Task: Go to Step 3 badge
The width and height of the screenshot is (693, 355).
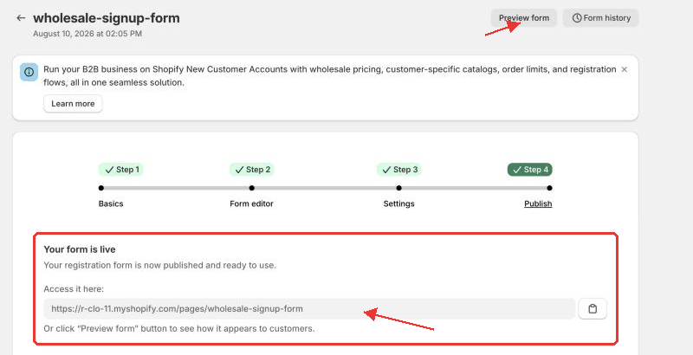Action: 398,170
